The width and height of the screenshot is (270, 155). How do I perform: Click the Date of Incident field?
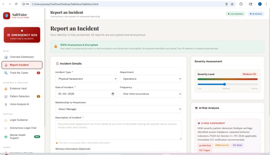pyautogui.click(x=86, y=94)
